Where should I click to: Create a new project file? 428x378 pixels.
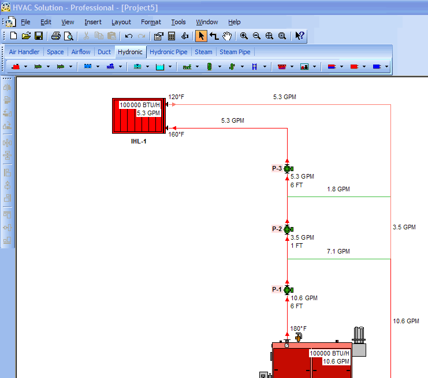13,36
